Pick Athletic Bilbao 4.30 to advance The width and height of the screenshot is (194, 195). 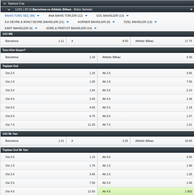(x=146, y=57)
